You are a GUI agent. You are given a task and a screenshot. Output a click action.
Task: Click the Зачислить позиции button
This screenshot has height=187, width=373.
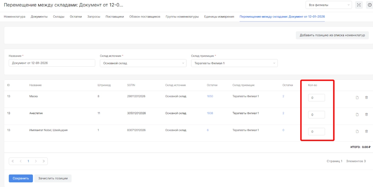(x=53, y=178)
